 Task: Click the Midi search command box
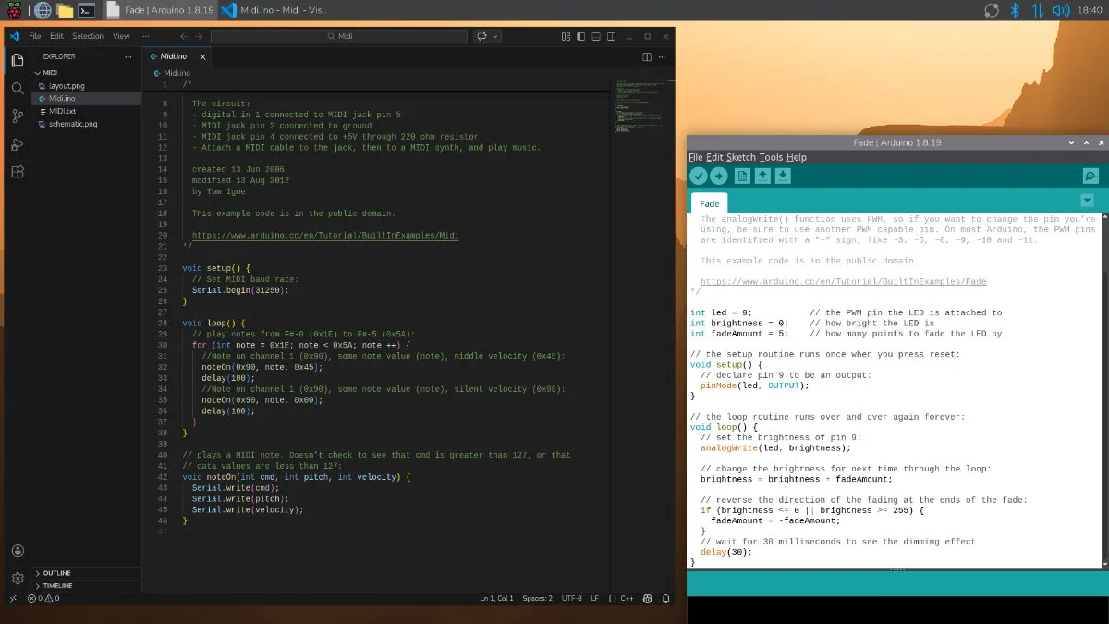338,36
